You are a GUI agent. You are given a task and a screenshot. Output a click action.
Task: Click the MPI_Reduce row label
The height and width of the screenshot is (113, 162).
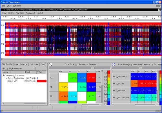(x=121, y=91)
